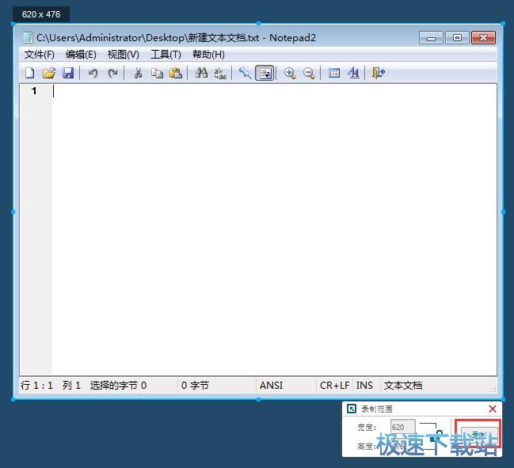Click the CR+LF line ending status
Screen dimensions: 514x468
334,386
